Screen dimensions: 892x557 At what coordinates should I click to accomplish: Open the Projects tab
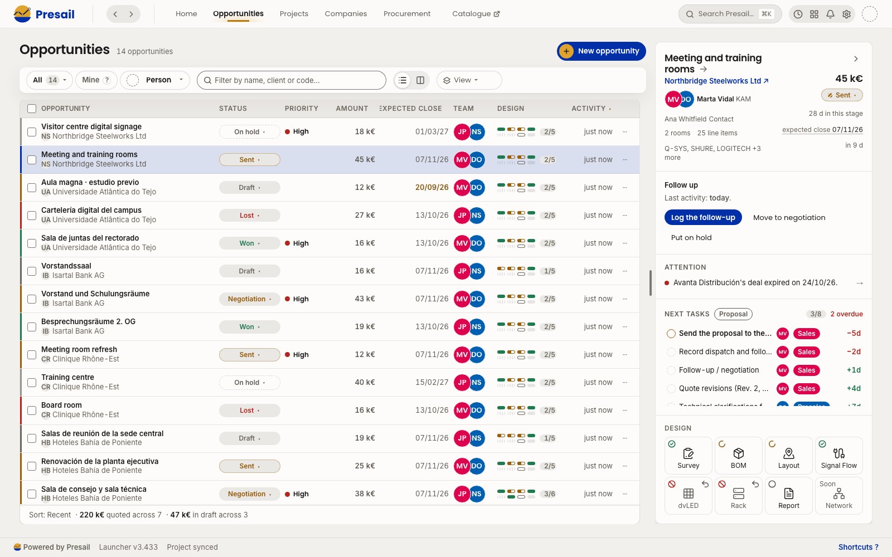pyautogui.click(x=294, y=14)
